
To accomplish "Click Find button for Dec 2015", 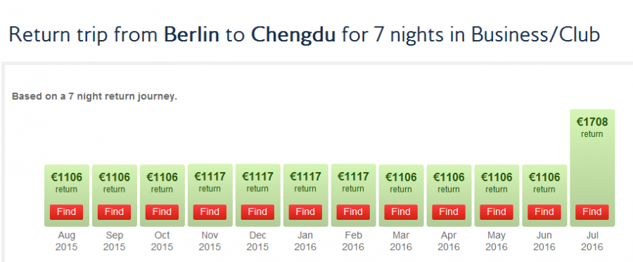I will tap(257, 212).
